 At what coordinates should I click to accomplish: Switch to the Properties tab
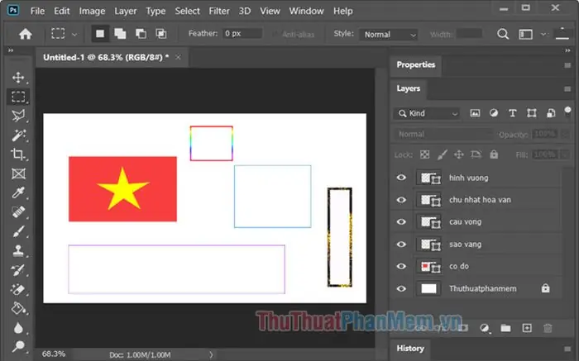click(416, 65)
